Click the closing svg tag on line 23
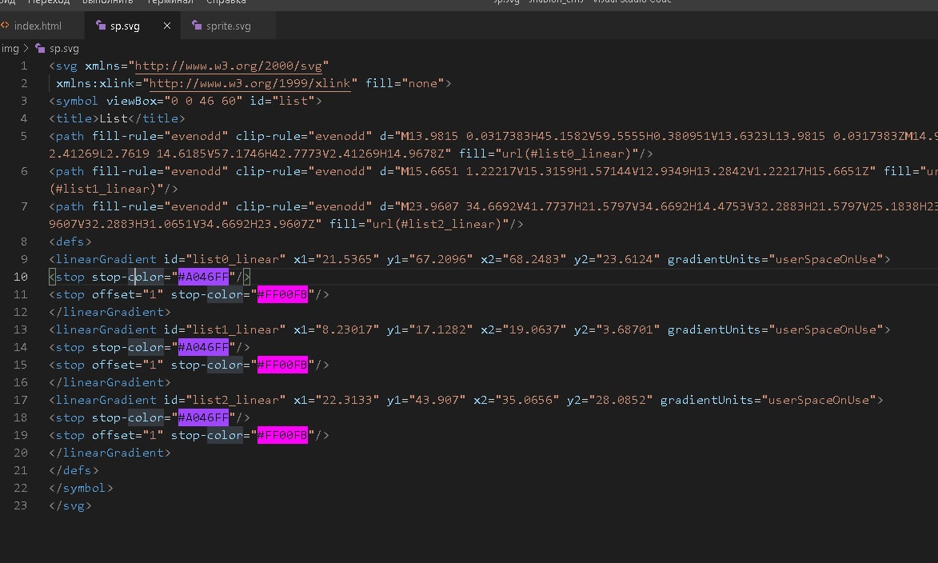 (70, 505)
